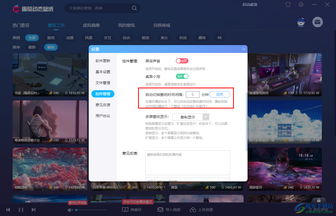Select 用户协议 in settings sidebar
Image resolution: width=336 pixels, height=216 pixels.
pyautogui.click(x=103, y=116)
